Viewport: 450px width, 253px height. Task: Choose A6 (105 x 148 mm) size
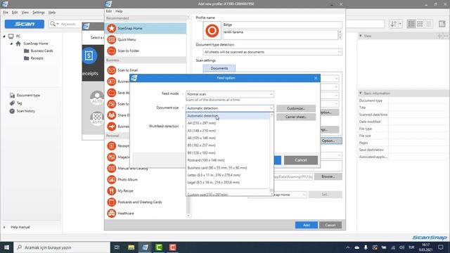pyautogui.click(x=228, y=138)
